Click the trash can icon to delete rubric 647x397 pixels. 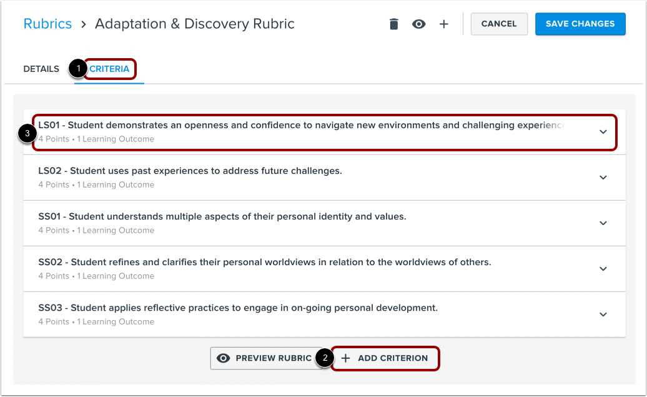point(394,24)
